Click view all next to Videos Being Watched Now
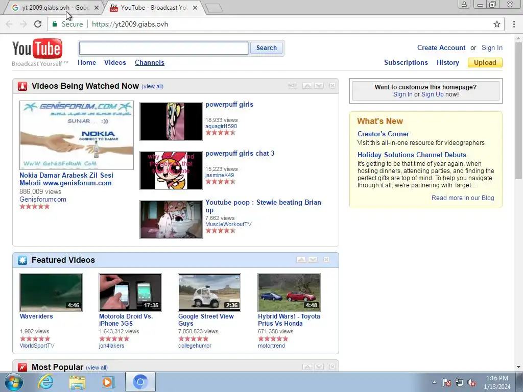The height and width of the screenshot is (392, 523). tap(152, 86)
